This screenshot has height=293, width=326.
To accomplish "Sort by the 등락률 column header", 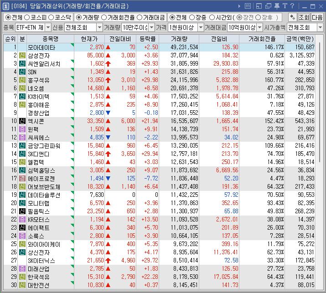I will (147, 39).
